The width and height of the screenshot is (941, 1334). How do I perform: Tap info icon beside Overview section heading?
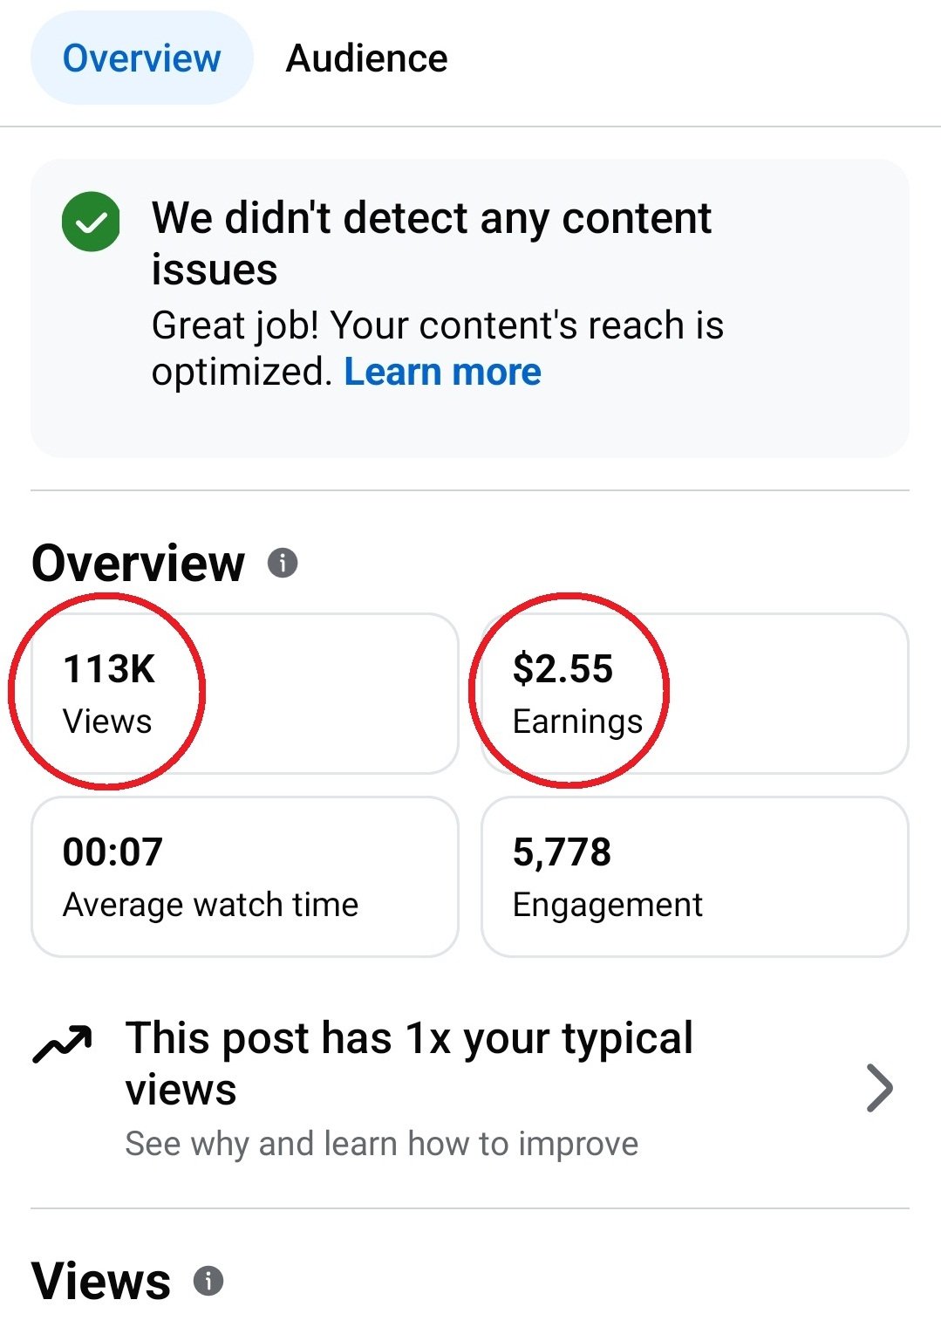pos(283,563)
